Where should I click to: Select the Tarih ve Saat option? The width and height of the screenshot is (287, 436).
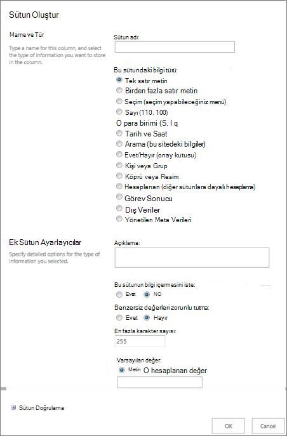point(119,133)
